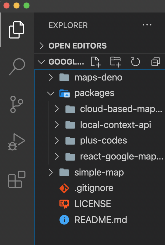
Task: Click the New Folder icon
Action: [115, 62]
